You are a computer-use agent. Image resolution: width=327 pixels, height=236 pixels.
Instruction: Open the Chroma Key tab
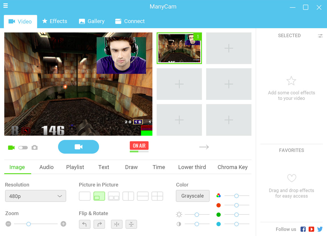233,167
